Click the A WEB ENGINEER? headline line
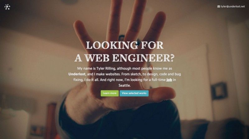 pos(125,58)
